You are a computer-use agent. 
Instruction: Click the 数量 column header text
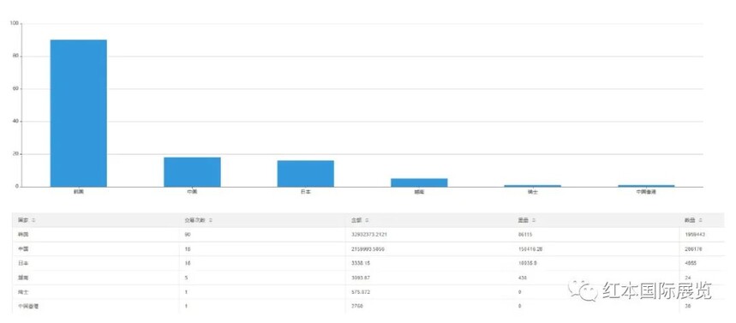coord(690,220)
